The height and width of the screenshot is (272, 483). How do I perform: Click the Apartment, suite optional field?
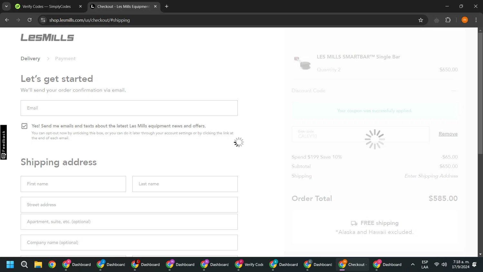[129, 222]
